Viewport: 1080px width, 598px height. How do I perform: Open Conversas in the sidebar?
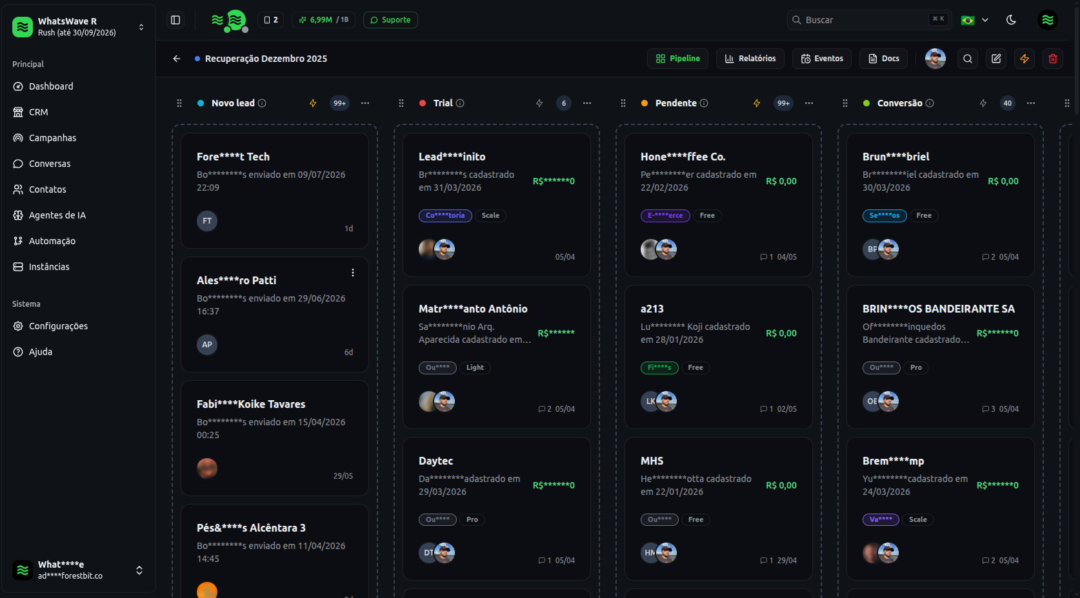tap(77, 164)
